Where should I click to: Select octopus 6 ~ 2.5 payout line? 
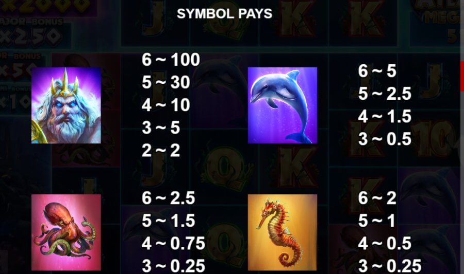(169, 198)
